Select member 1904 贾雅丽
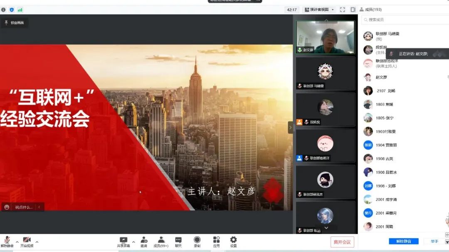The height and width of the screenshot is (252, 449). pos(405,145)
